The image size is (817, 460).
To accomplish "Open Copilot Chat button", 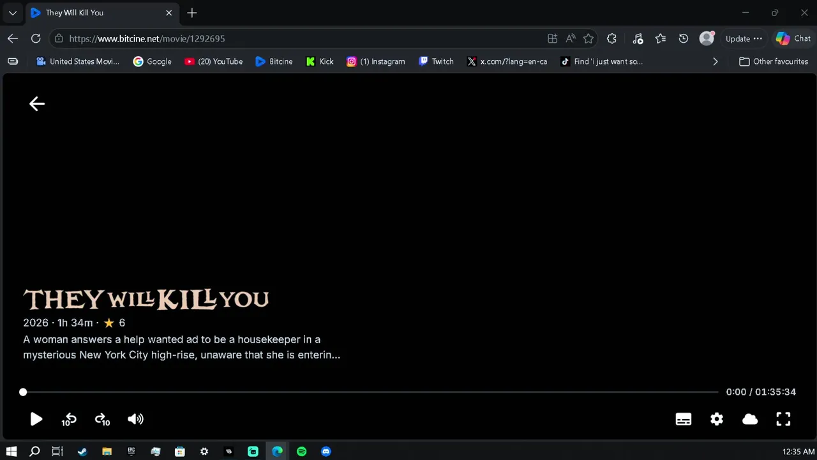I will tap(793, 38).
